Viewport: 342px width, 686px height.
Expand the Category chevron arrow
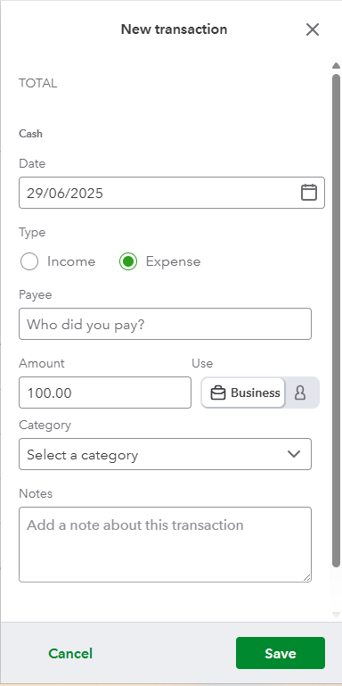pos(294,454)
